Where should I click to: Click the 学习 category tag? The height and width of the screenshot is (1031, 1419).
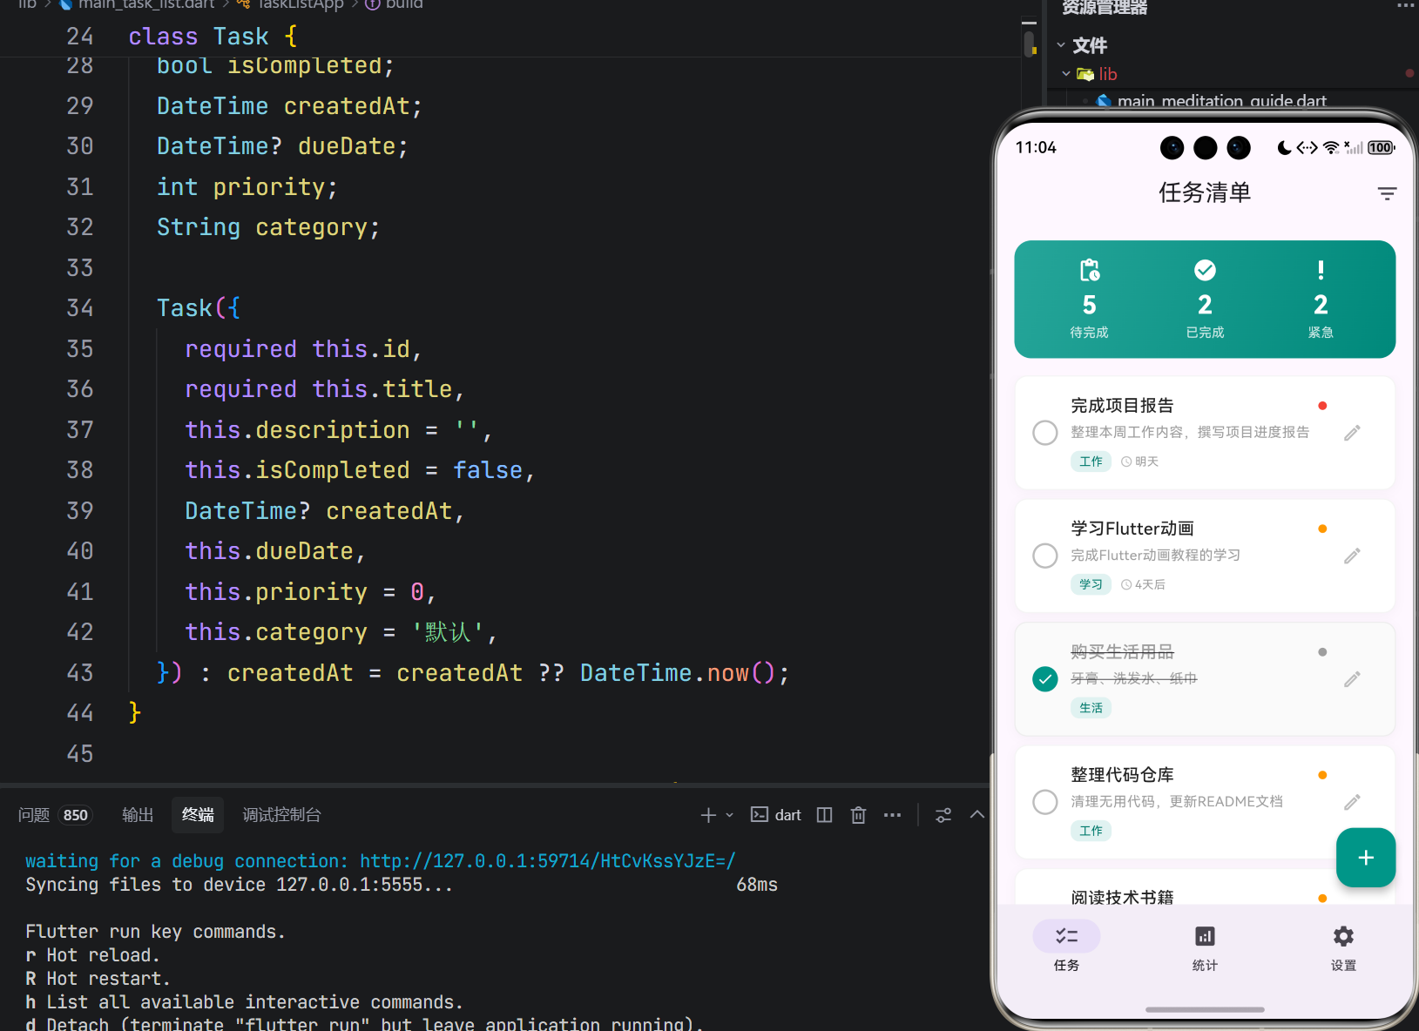pyautogui.click(x=1091, y=584)
